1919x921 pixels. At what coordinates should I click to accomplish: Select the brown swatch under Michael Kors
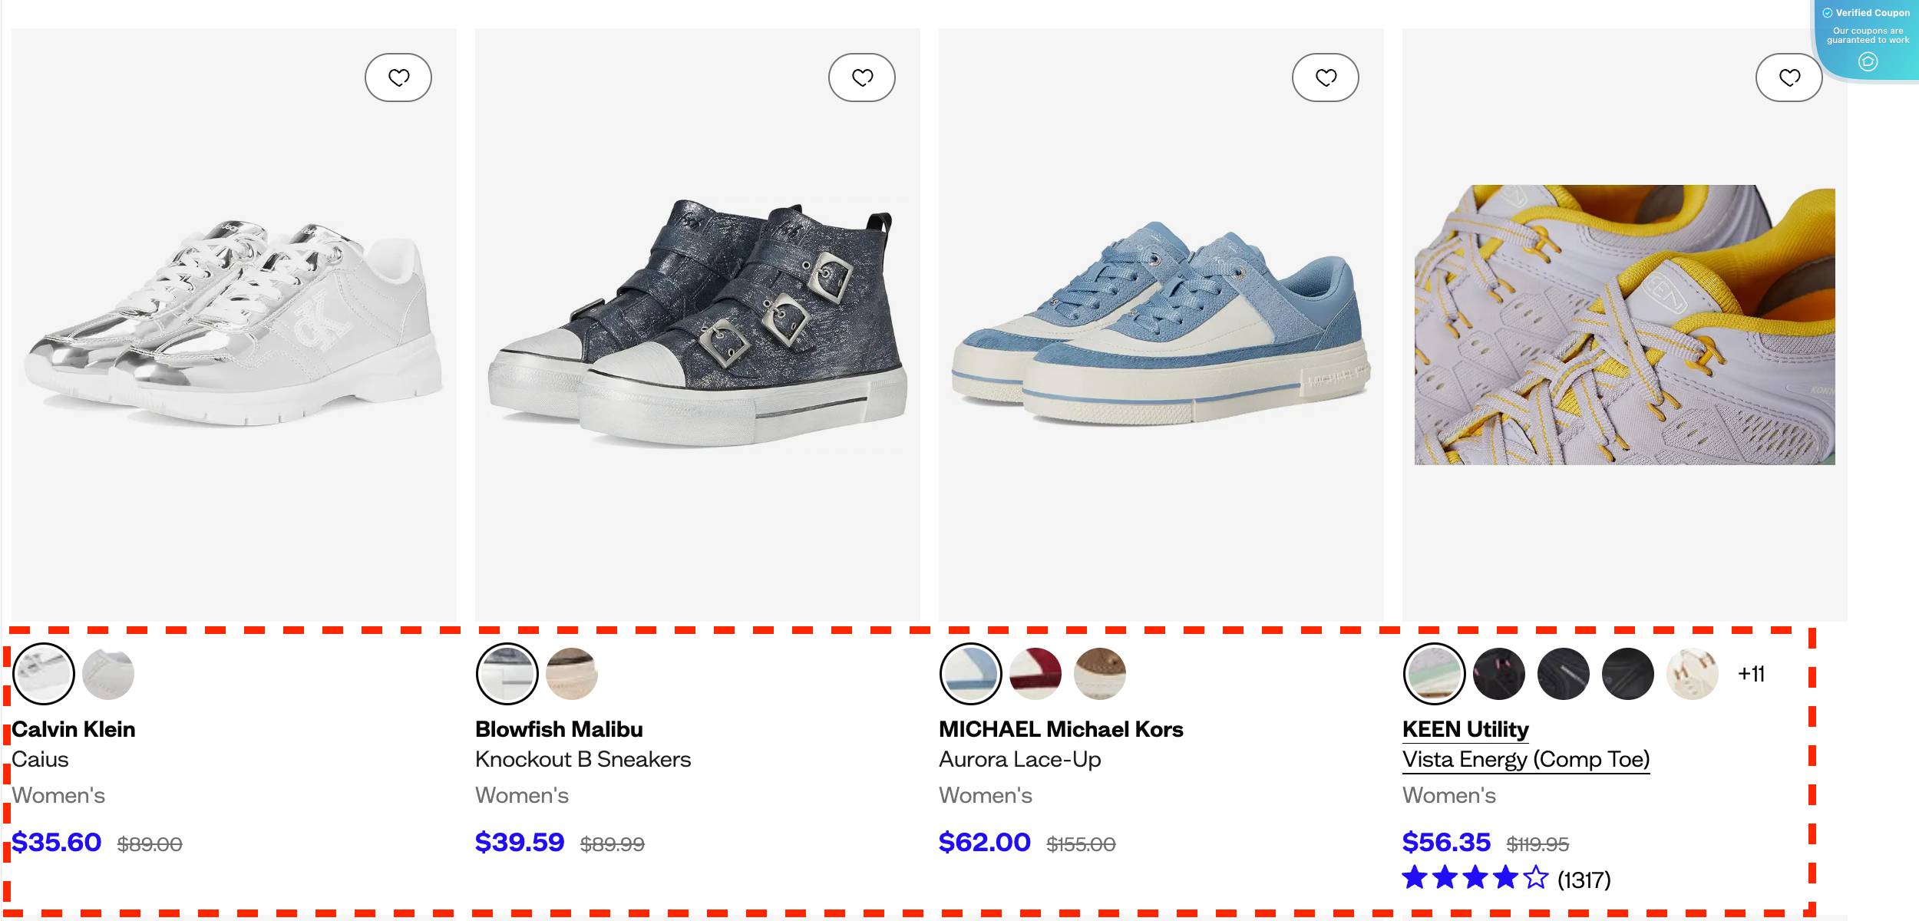point(1099,674)
